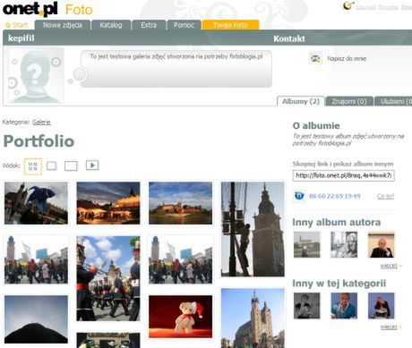The width and height of the screenshot is (412, 348).
Task: Click the kepifil profile avatar placeholder
Action: coord(36,75)
